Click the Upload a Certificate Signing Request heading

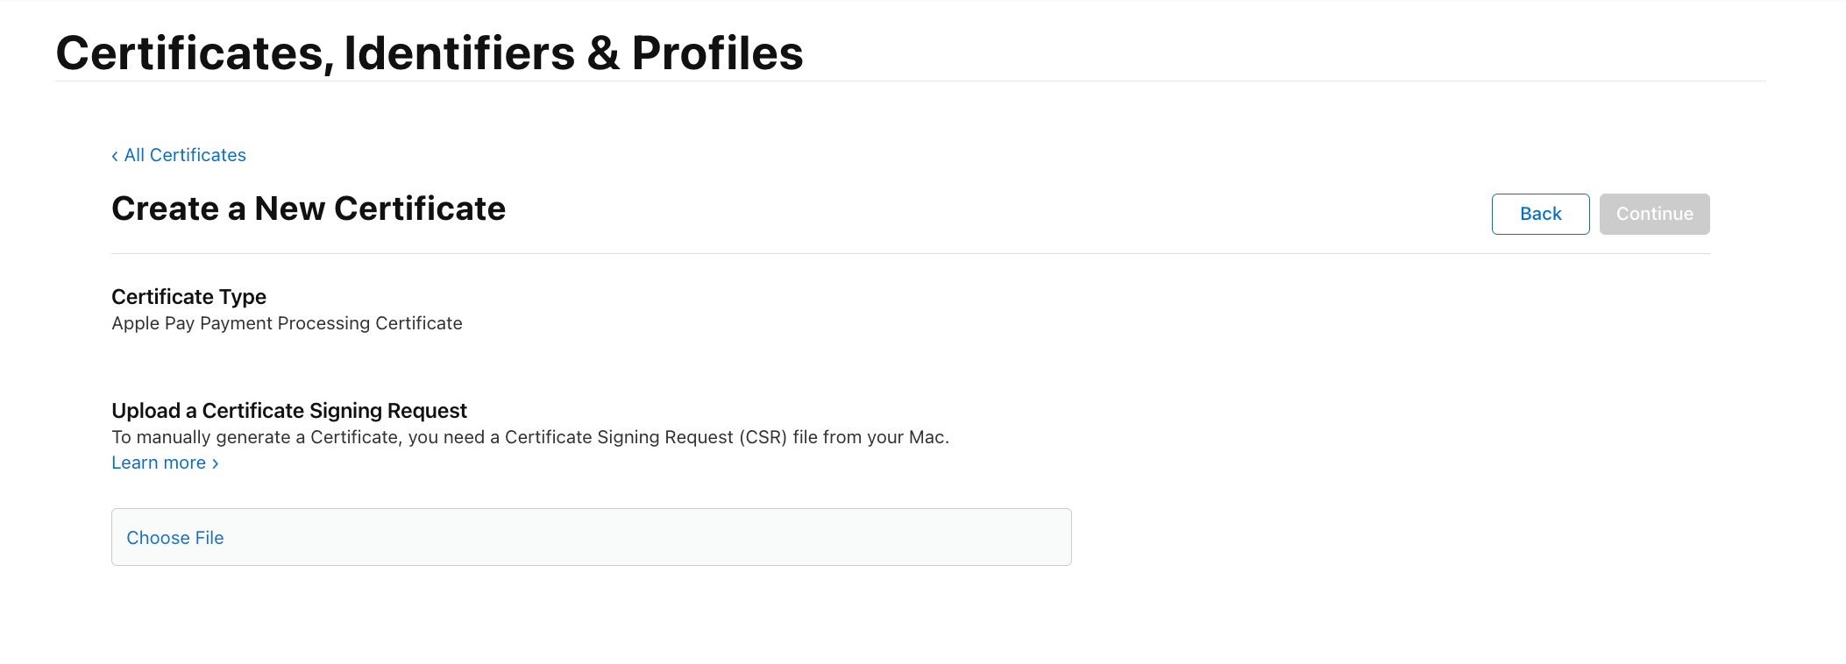tap(289, 411)
